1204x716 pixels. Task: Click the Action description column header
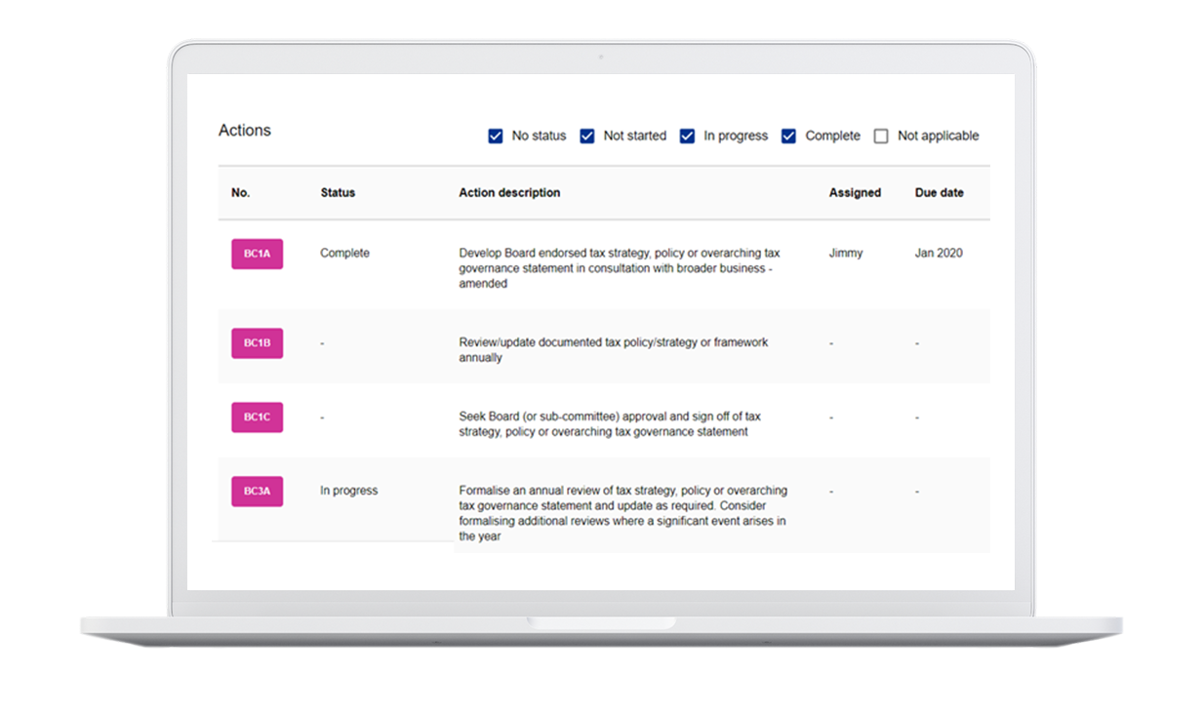[x=509, y=193]
